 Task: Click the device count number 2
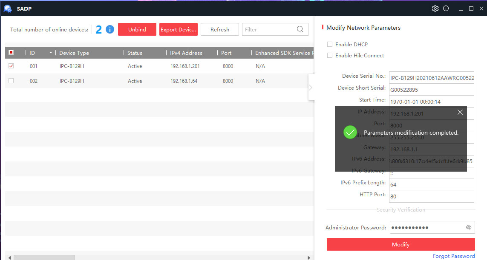99,29
